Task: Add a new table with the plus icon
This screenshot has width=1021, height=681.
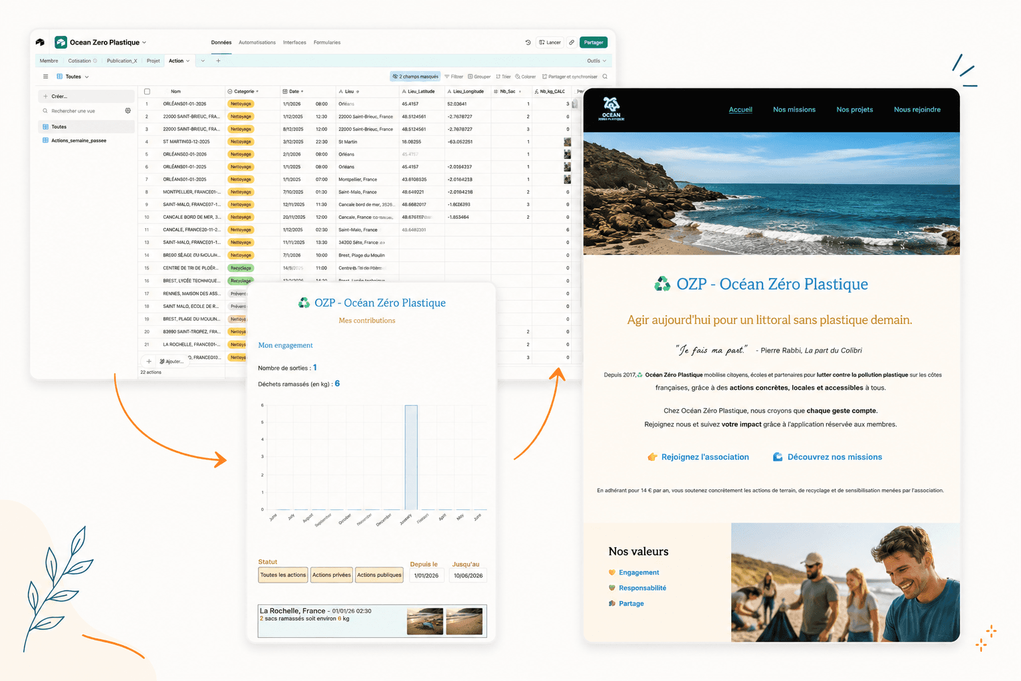Action: click(218, 61)
